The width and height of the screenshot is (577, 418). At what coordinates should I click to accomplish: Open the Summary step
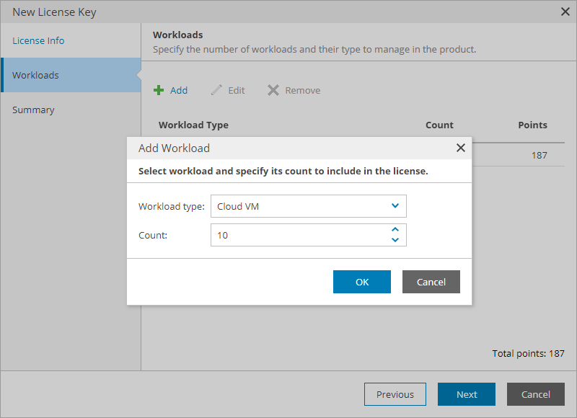pos(33,110)
